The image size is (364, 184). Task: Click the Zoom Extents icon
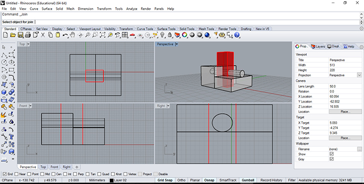tap(103, 35)
